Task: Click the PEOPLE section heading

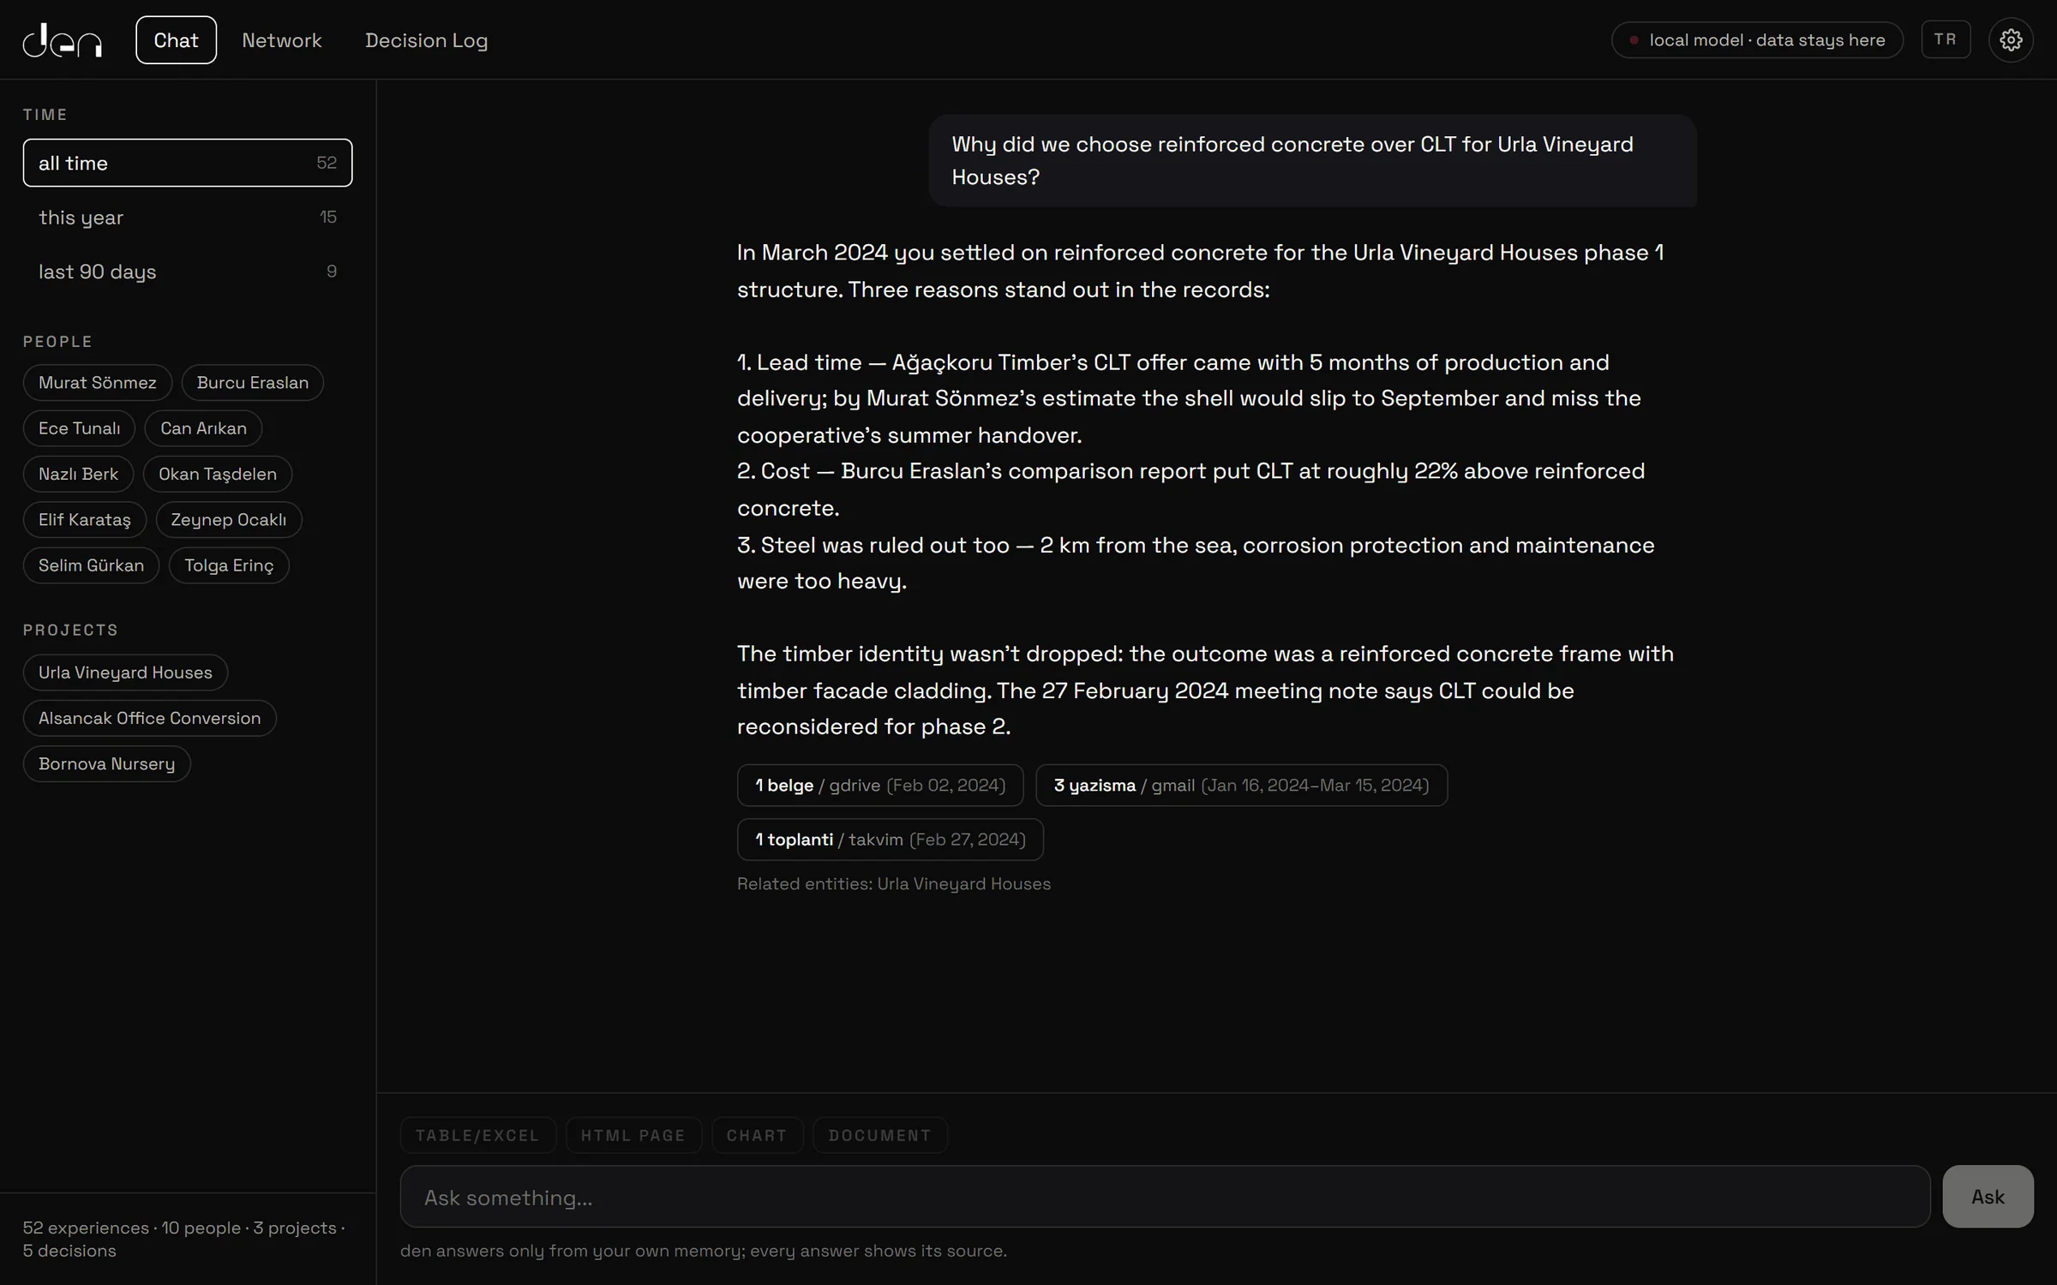Action: [57, 342]
